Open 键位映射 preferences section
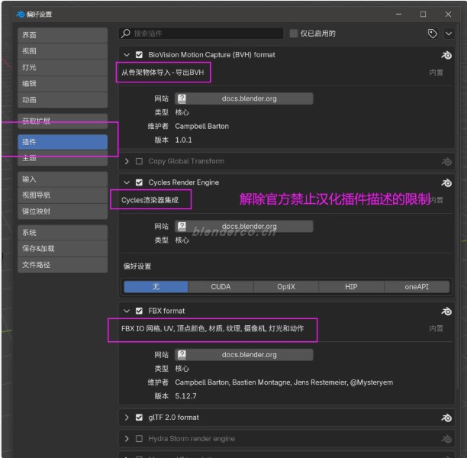 click(x=63, y=211)
